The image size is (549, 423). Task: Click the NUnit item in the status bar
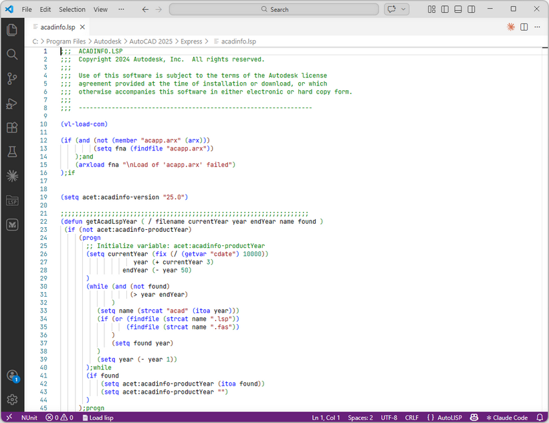(x=29, y=417)
